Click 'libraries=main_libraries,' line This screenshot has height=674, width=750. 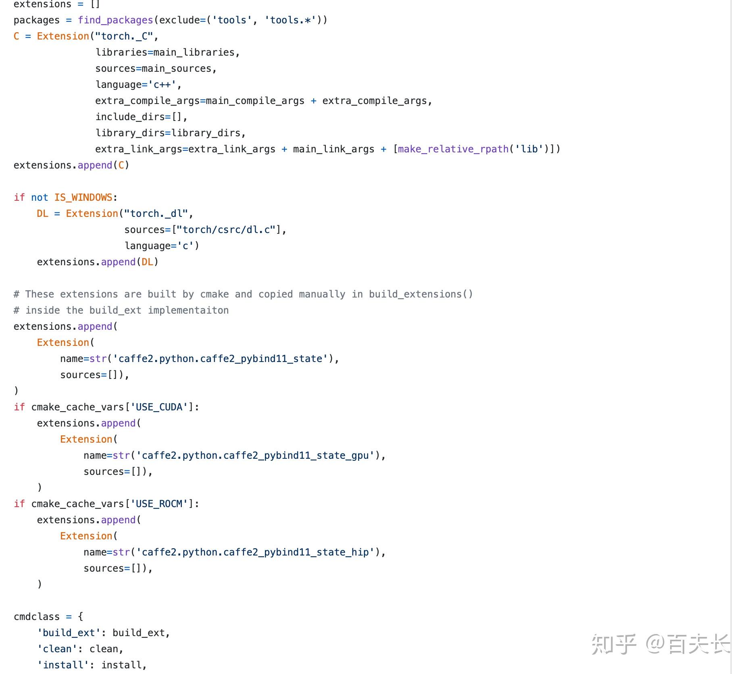coord(168,52)
